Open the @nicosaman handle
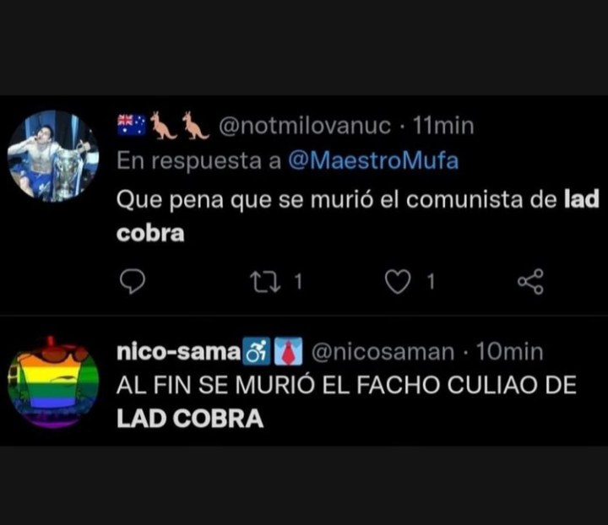This screenshot has width=608, height=525. (x=383, y=352)
